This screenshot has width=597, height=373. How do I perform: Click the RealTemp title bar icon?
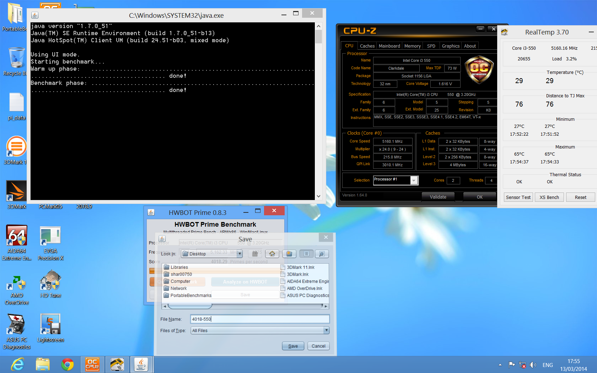(505, 32)
